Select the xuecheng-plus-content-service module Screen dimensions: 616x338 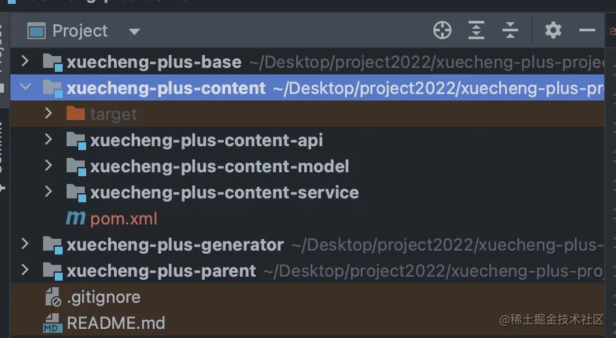pos(224,192)
